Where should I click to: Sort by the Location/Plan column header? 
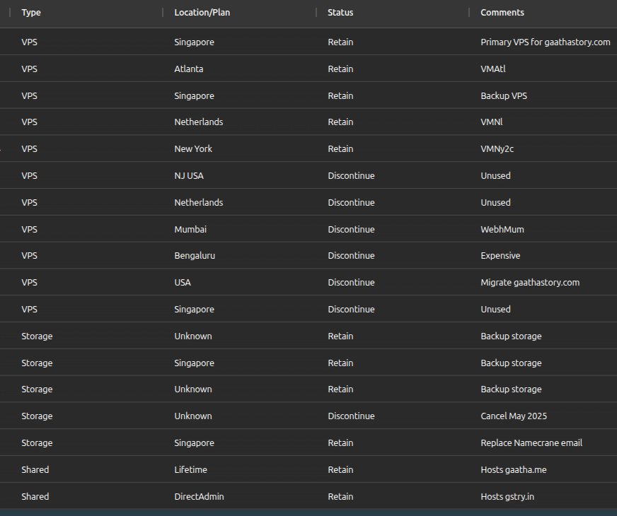click(x=202, y=13)
